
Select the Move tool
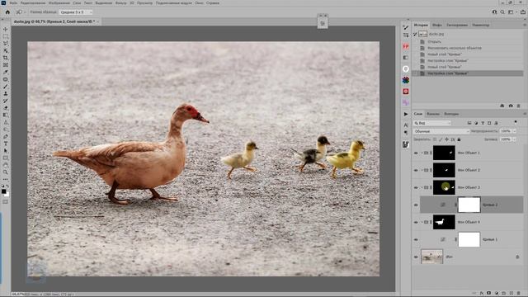pyautogui.click(x=6, y=30)
